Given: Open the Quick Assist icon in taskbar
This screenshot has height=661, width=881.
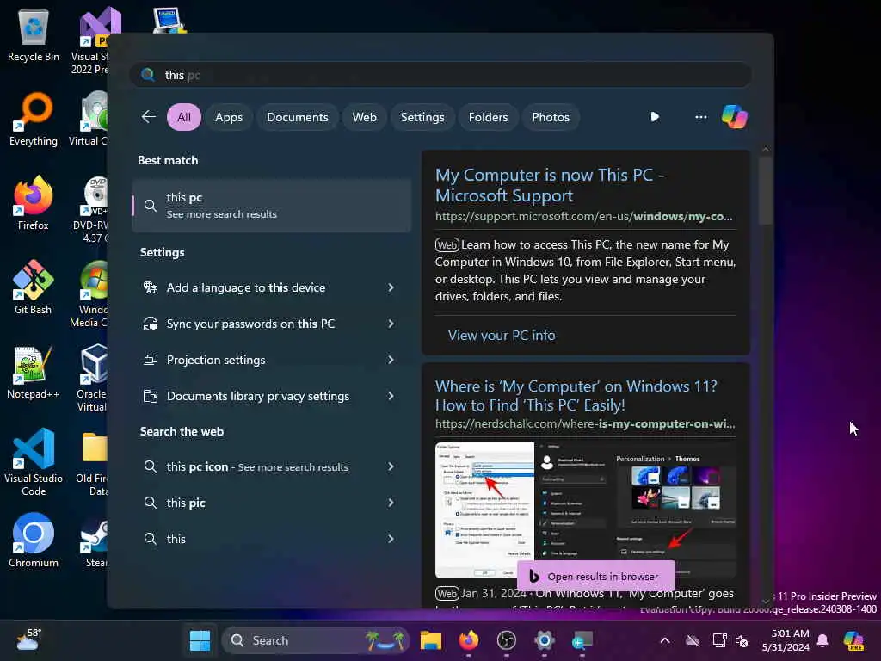Looking at the screenshot, I should [582, 640].
